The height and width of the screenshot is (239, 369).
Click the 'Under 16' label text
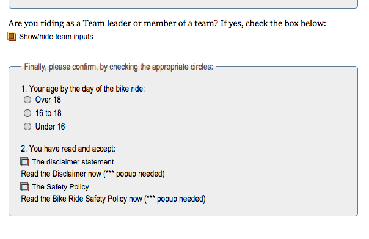pyautogui.click(x=50, y=127)
